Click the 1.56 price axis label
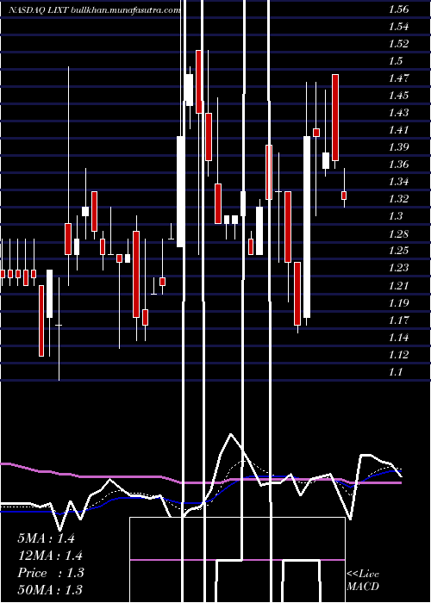This screenshot has width=431, height=603. click(x=398, y=9)
